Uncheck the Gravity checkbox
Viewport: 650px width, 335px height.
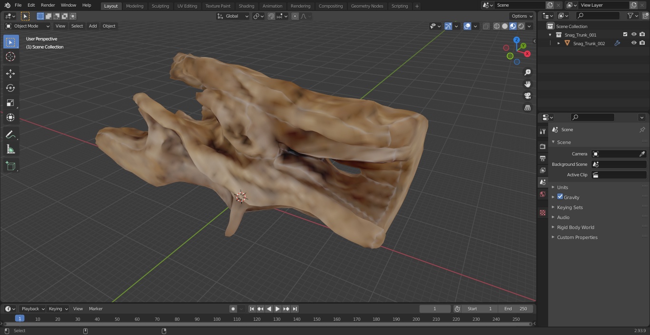point(560,197)
